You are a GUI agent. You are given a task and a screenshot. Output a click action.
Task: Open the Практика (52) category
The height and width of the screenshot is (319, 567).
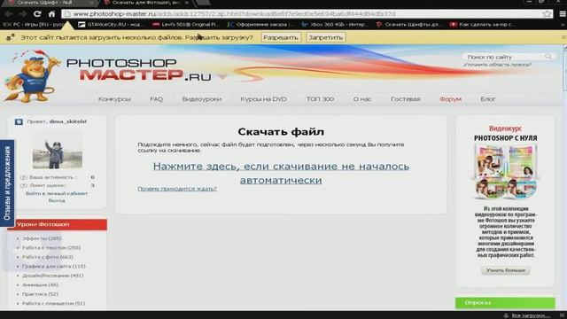[40, 294]
